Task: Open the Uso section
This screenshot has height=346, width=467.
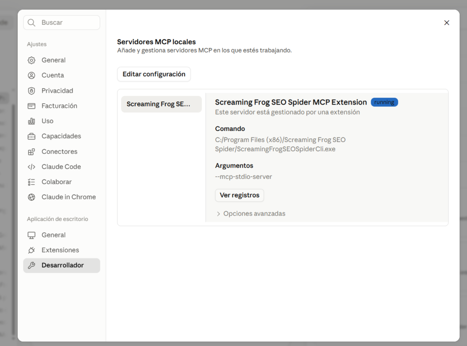Action: tap(62, 121)
